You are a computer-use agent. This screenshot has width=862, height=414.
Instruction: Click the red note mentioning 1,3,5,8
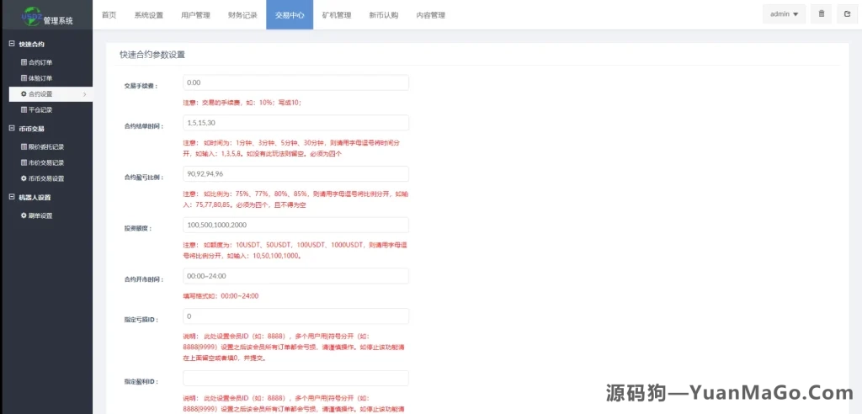point(291,148)
